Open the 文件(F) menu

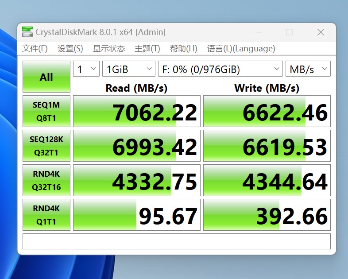coord(35,48)
